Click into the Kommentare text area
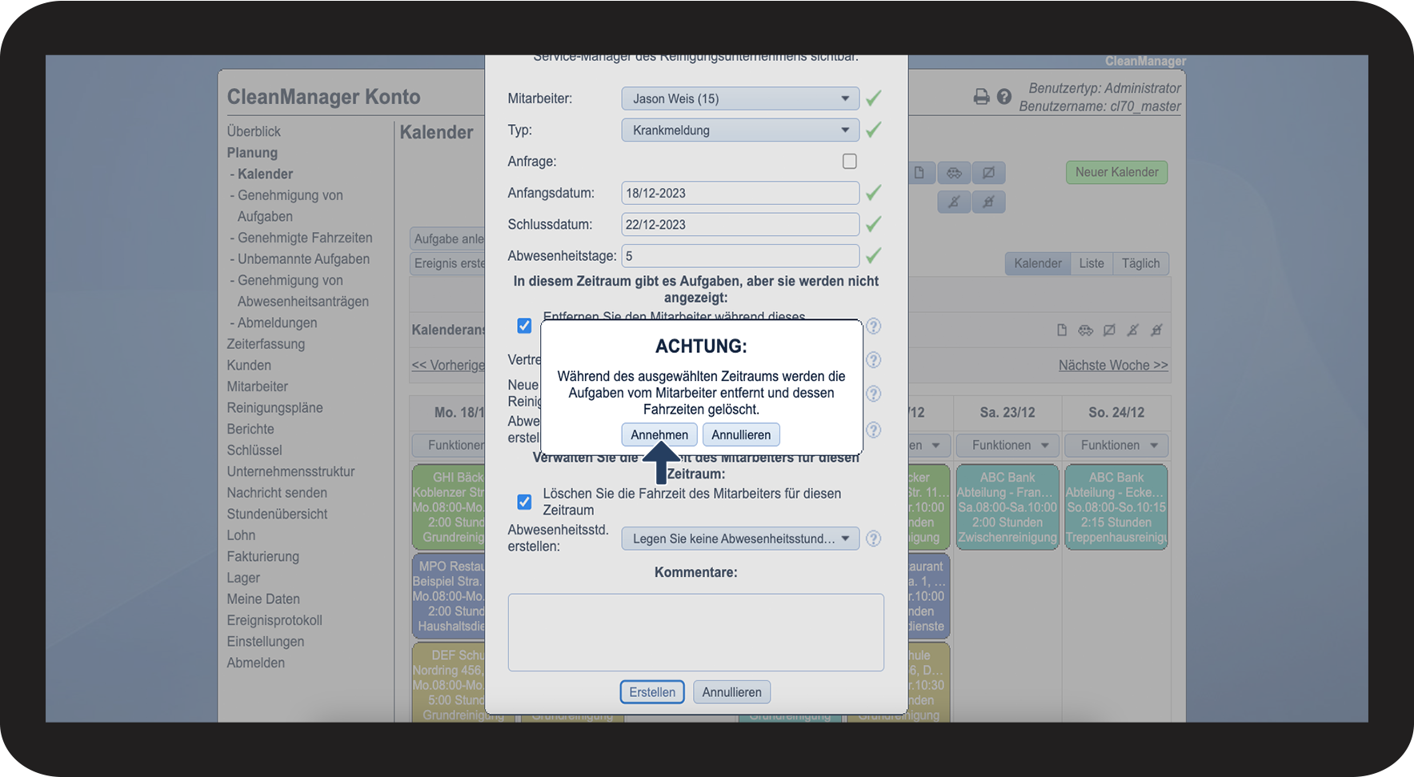Viewport: 1414px width, 777px height. pos(695,632)
